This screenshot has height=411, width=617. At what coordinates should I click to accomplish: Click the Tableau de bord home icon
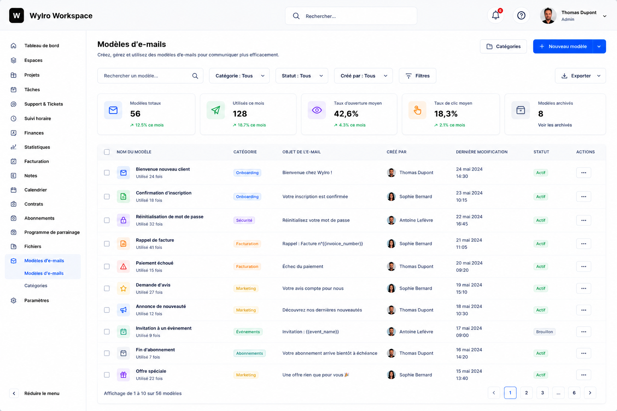pos(14,46)
